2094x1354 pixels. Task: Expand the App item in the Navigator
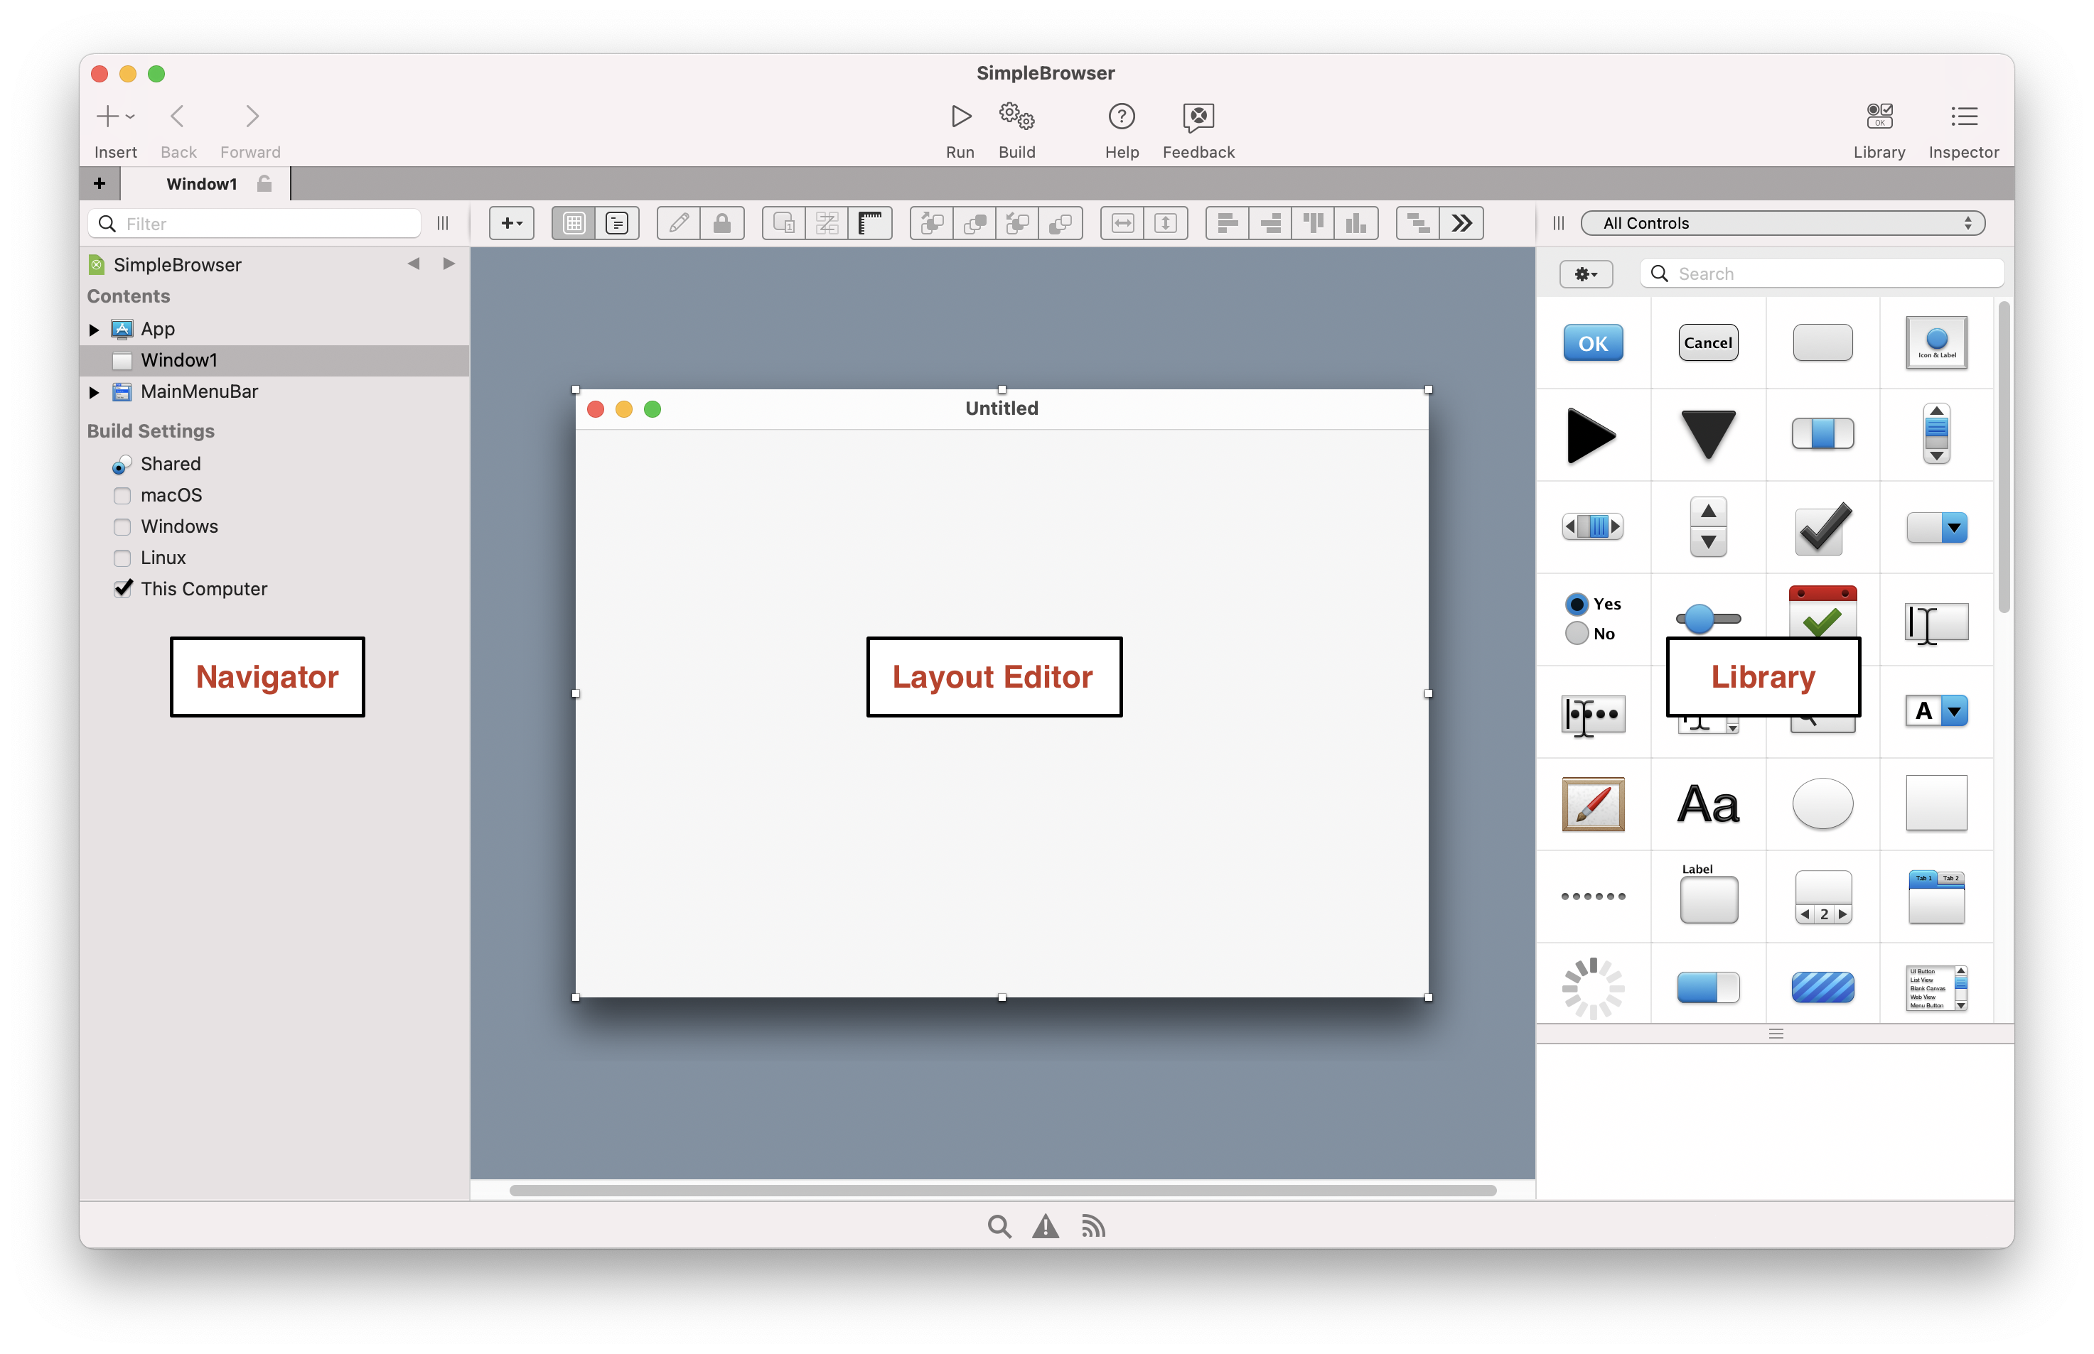pyautogui.click(x=94, y=329)
